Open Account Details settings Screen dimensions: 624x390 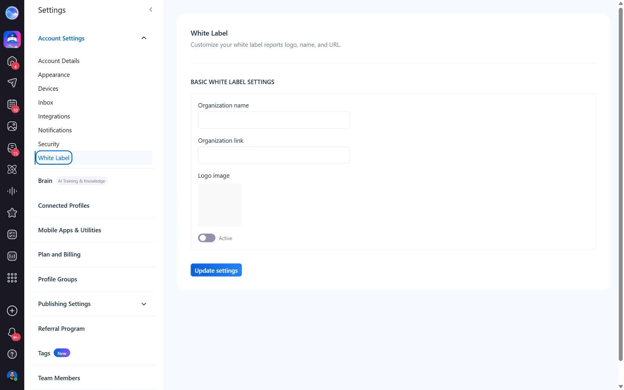point(59,61)
